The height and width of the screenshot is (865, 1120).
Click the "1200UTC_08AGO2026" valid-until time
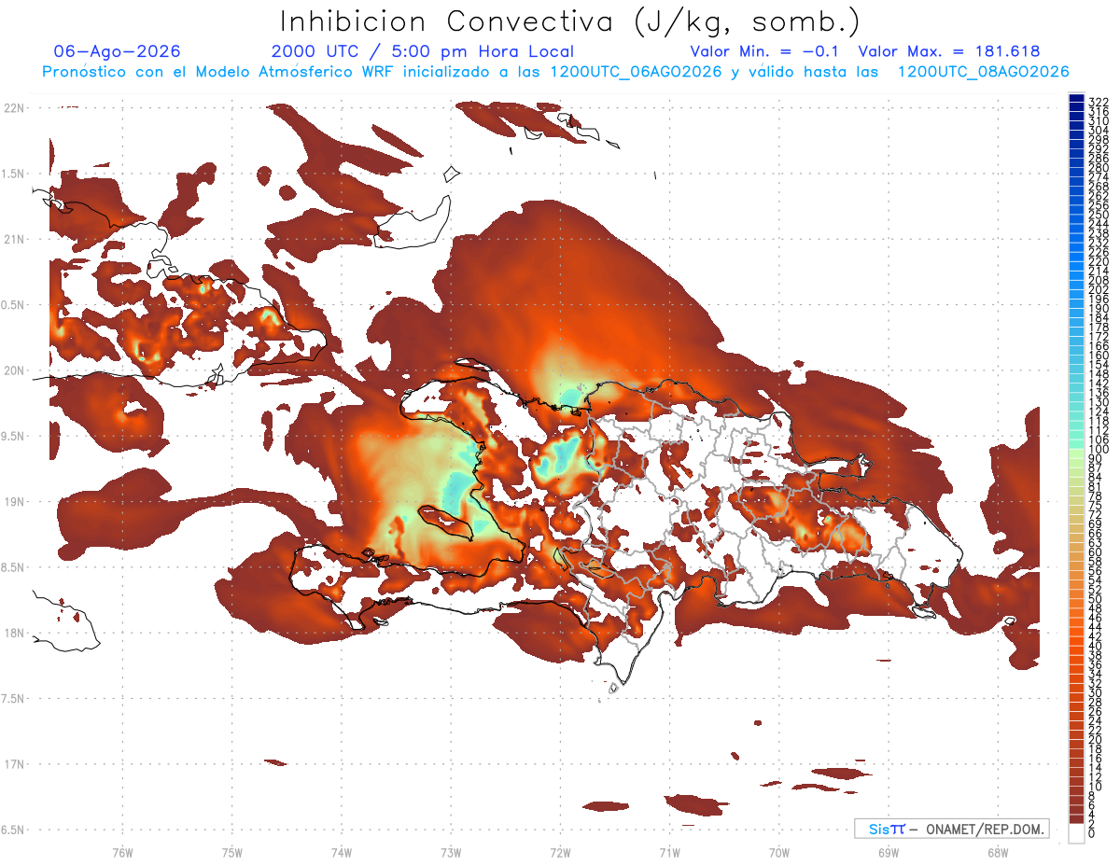(983, 72)
